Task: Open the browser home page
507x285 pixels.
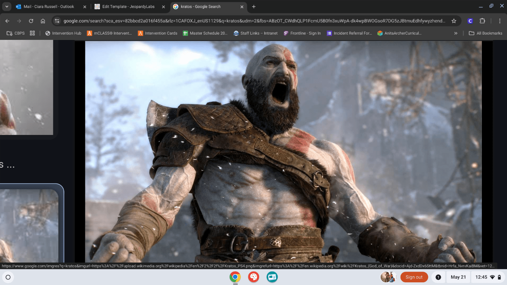Action: [x=43, y=21]
